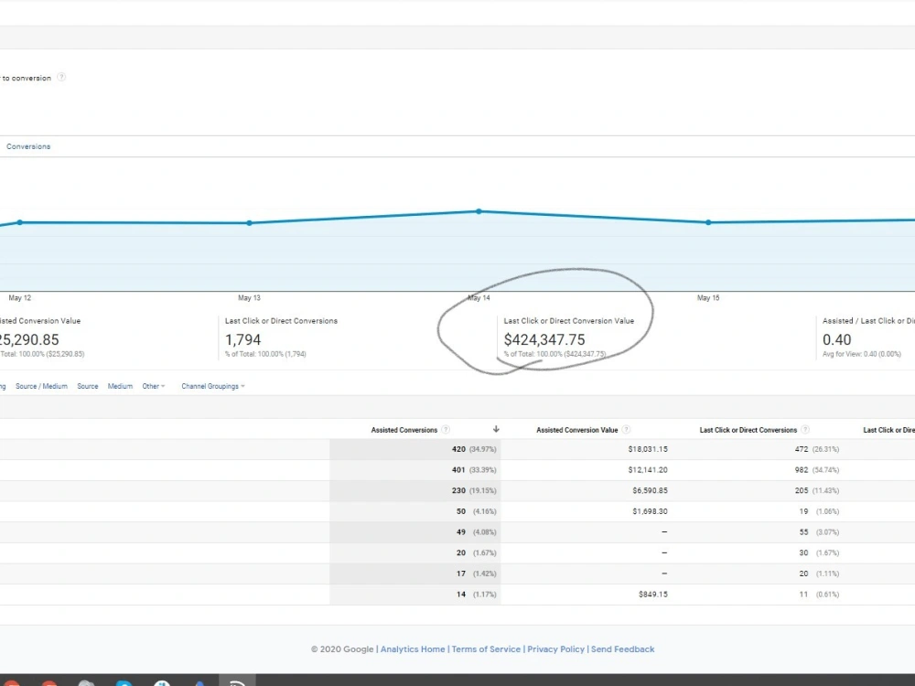The height and width of the screenshot is (686, 915).
Task: Open the Terms of Service link
Action: pyautogui.click(x=486, y=649)
